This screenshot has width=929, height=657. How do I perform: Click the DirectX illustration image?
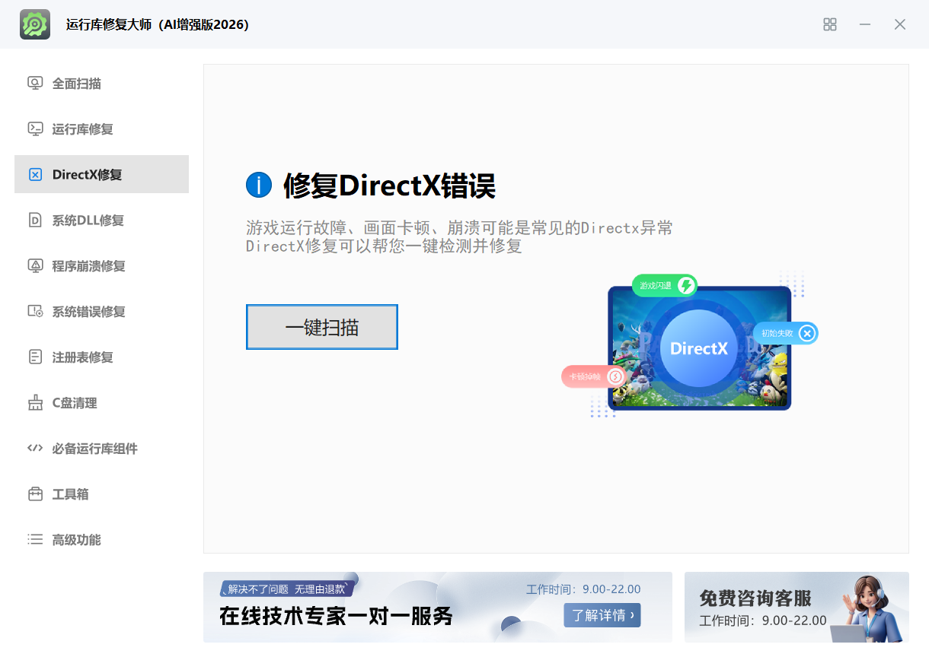pos(698,348)
